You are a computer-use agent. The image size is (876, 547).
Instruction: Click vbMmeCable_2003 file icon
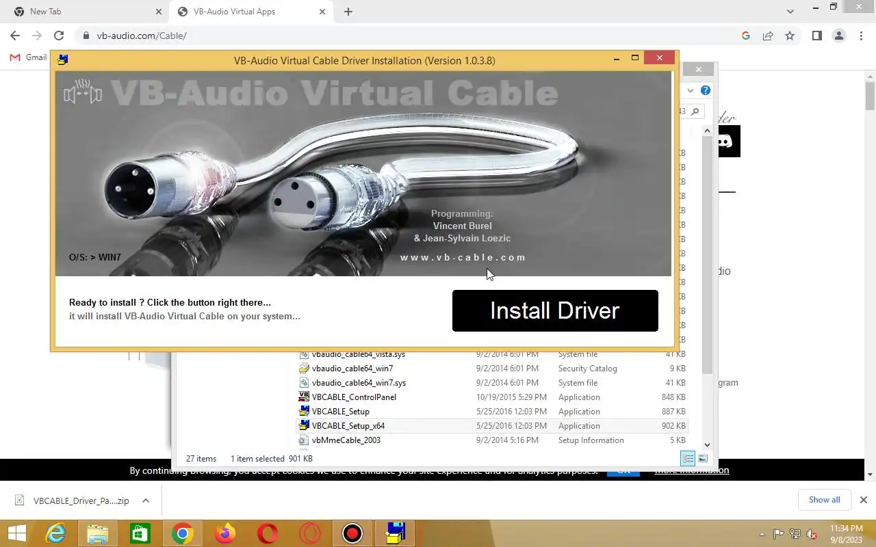305,440
